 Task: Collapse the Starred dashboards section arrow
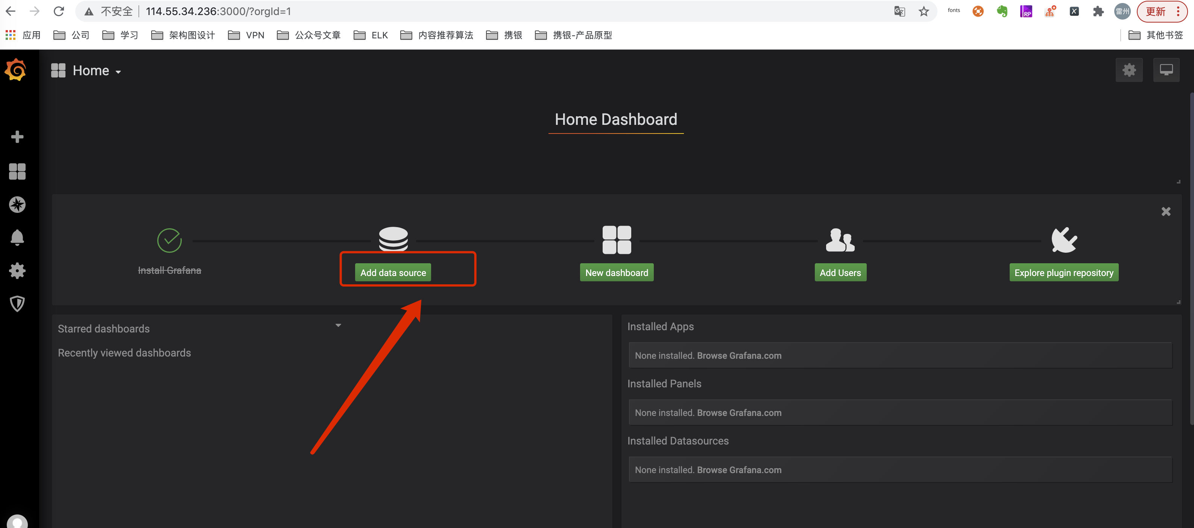tap(338, 325)
